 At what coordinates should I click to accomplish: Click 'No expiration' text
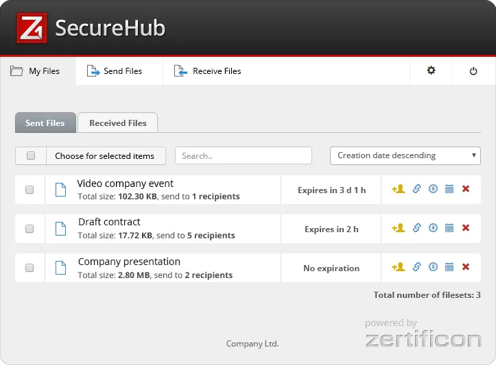click(331, 268)
